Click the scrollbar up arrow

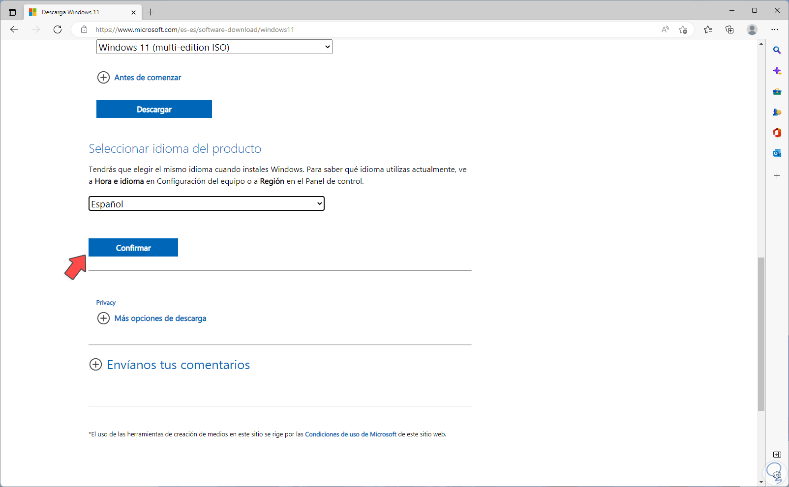click(761, 44)
